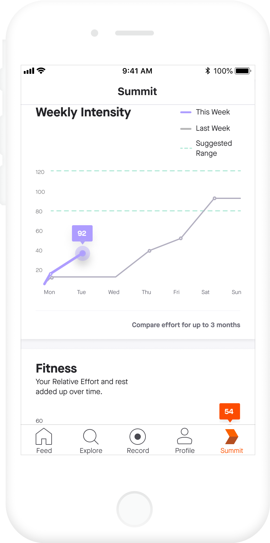270x543 pixels.
Task: Click the purple 92 value tooltip
Action: pyautogui.click(x=82, y=233)
